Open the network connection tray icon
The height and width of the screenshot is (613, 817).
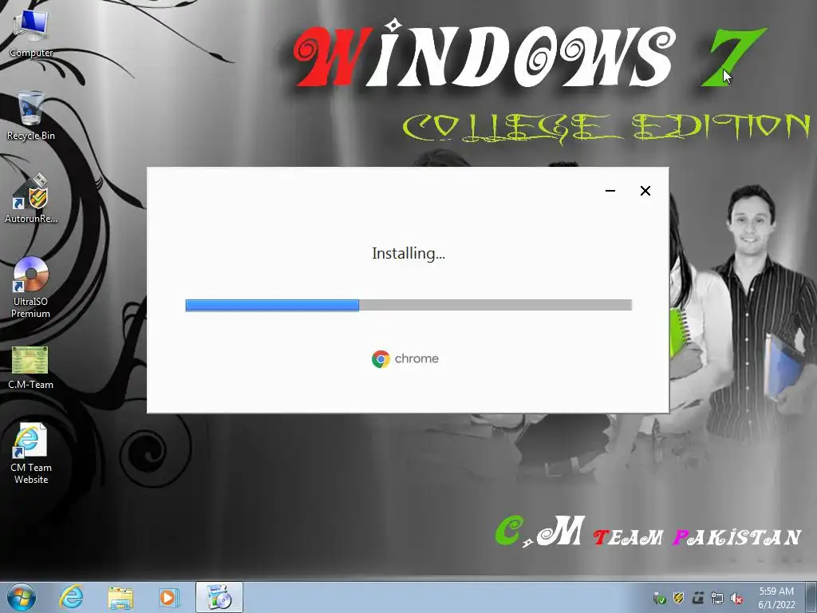tap(717, 599)
